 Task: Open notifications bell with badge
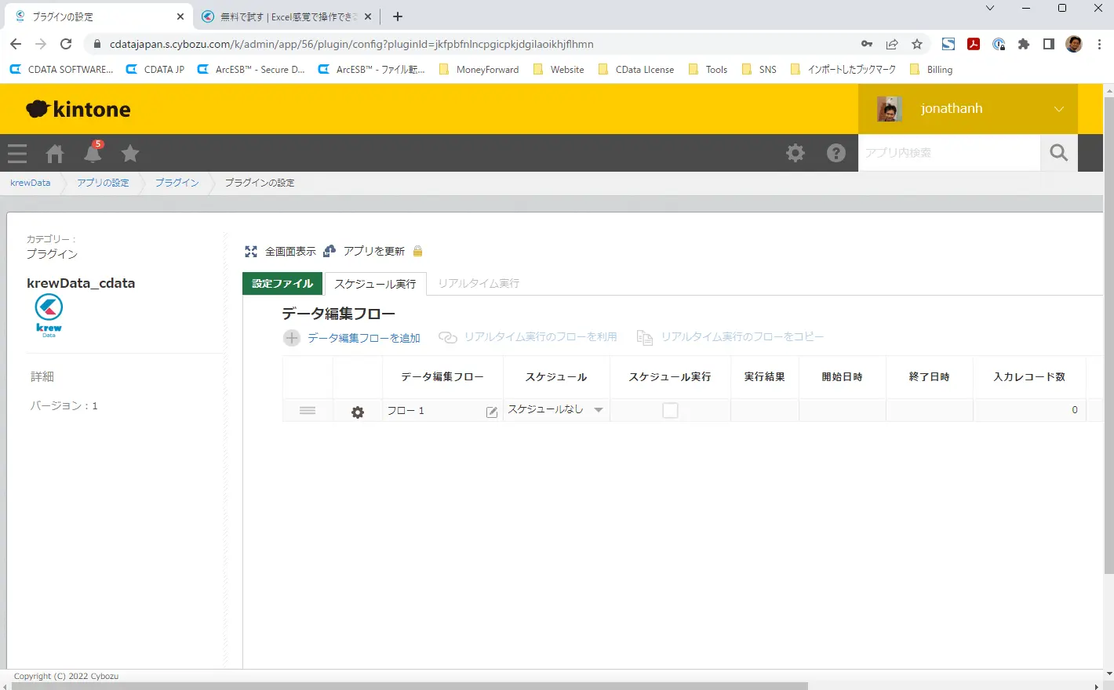click(93, 151)
